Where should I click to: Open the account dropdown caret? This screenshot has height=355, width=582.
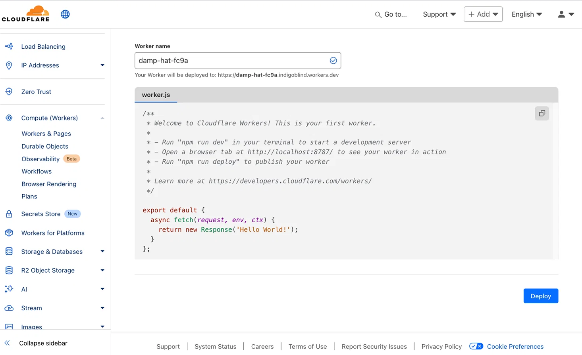571,14
